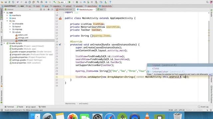Open Android Studio icon in the dock
213x119 pixels.
click(x=122, y=116)
